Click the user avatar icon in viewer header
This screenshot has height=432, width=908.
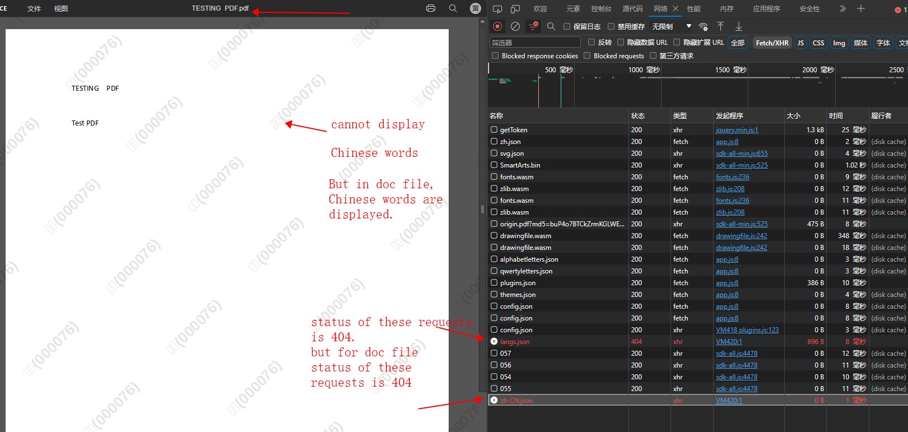click(476, 8)
